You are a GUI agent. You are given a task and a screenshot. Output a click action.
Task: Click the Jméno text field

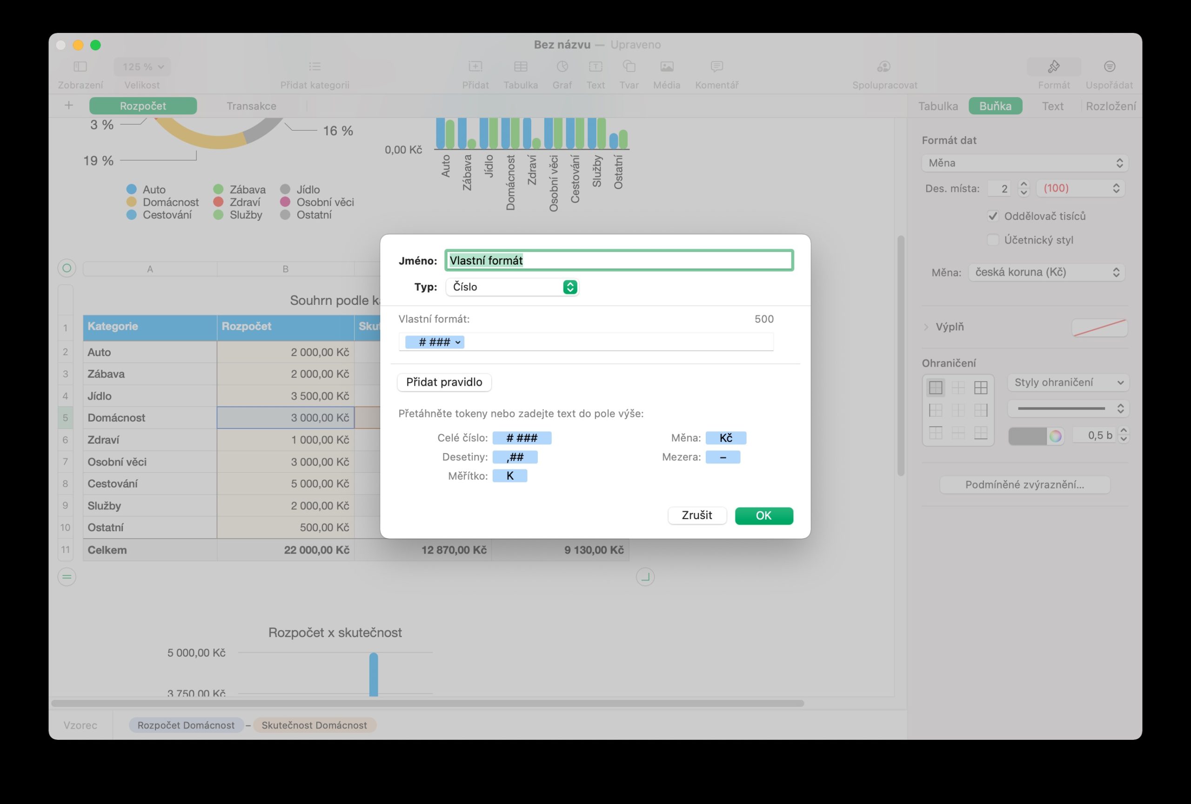pos(619,261)
